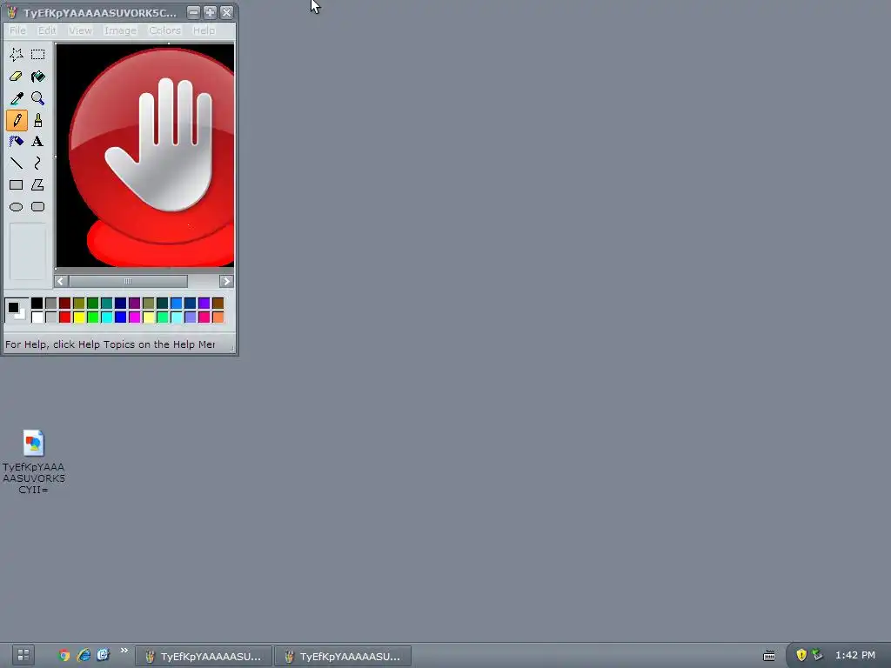
Task: Select the Rectangle shape tool
Action: (17, 184)
